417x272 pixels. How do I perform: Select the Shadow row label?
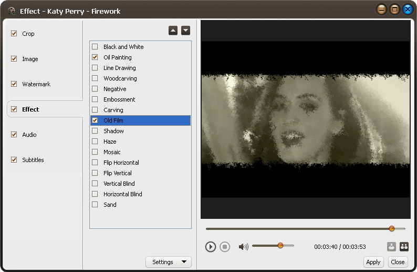pyautogui.click(x=113, y=131)
